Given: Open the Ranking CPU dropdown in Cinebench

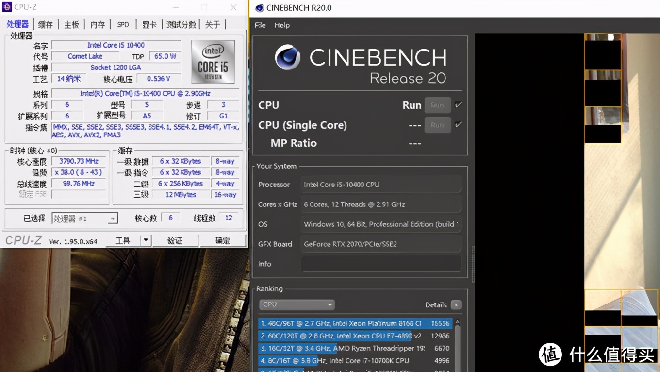Looking at the screenshot, I should point(297,304).
